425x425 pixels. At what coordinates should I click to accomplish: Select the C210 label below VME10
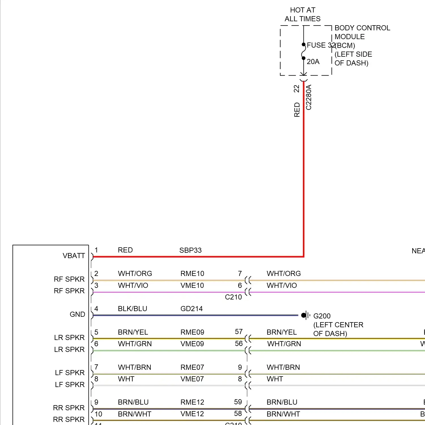[x=233, y=297]
